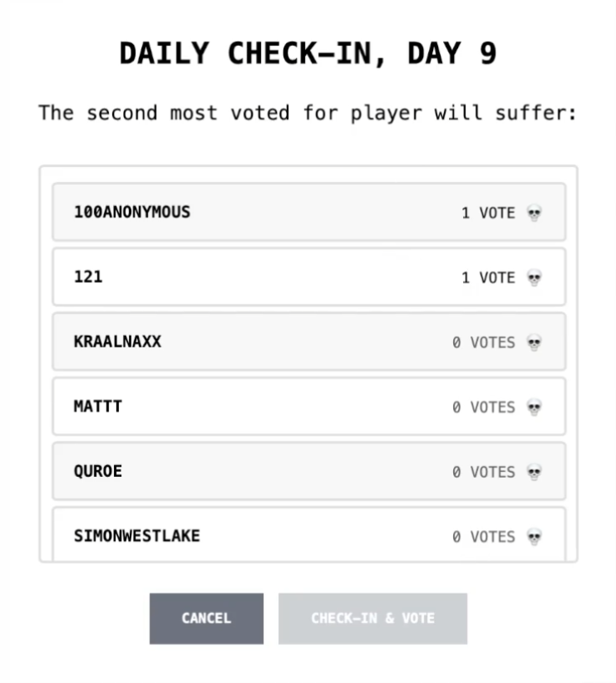
Task: Select player 100ANONYMOUS to vote
Action: click(x=309, y=212)
